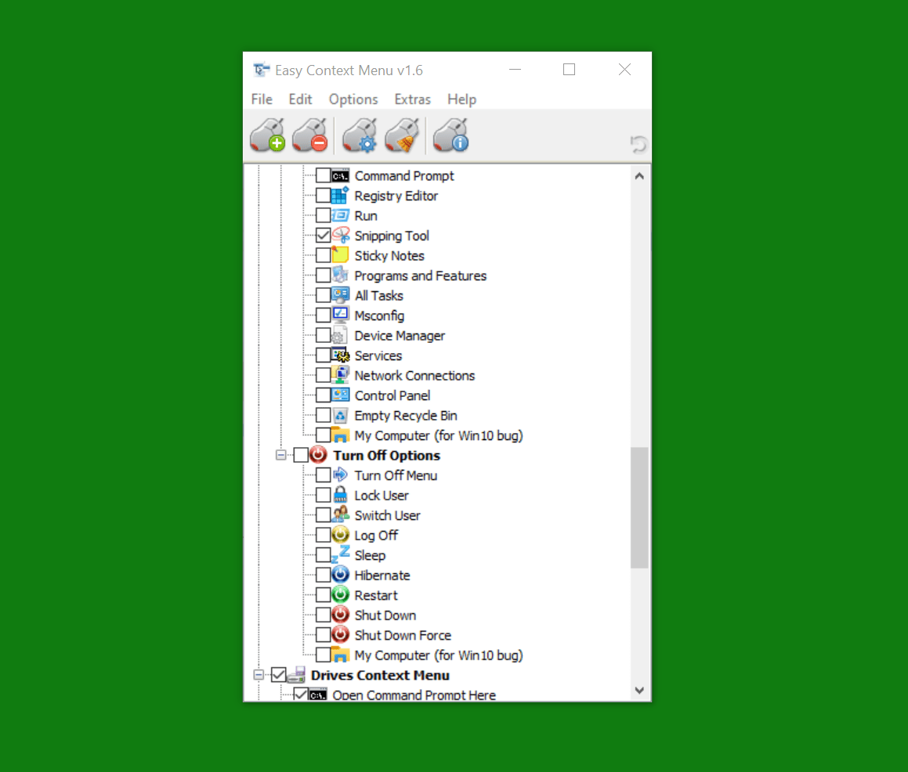Tick the Turn Off Options group checkbox

click(x=301, y=456)
